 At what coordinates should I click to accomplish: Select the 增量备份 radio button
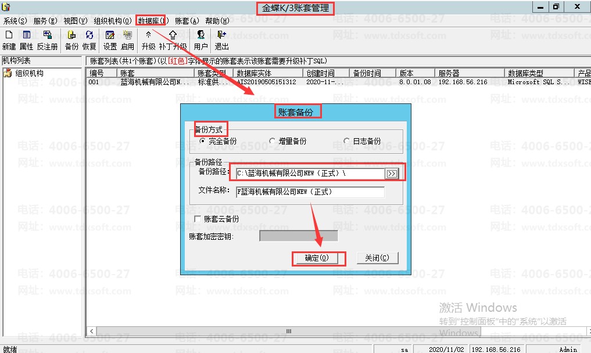(x=272, y=141)
